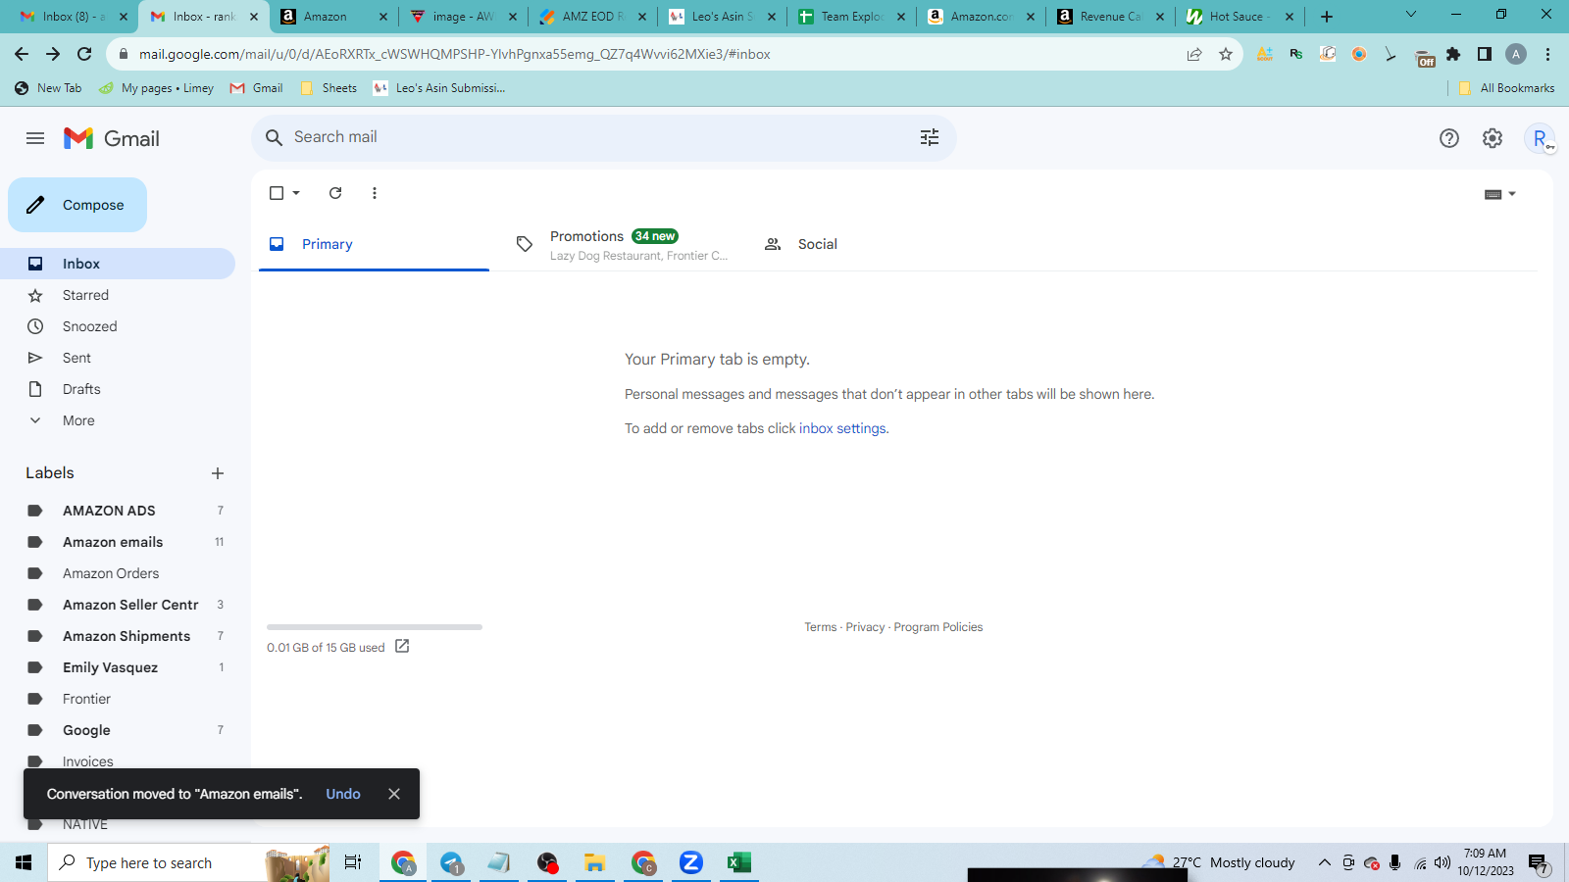The width and height of the screenshot is (1569, 882).
Task: Open a new browser tab with plus
Action: click(1327, 17)
